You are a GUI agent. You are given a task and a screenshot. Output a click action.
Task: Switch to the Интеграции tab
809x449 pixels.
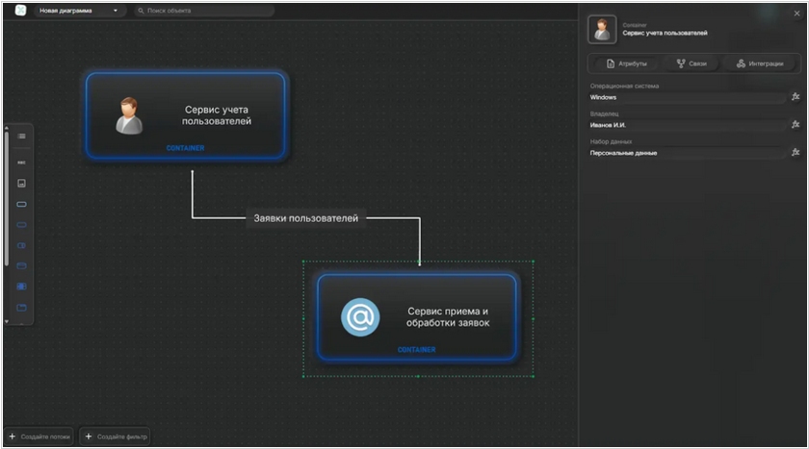click(760, 63)
